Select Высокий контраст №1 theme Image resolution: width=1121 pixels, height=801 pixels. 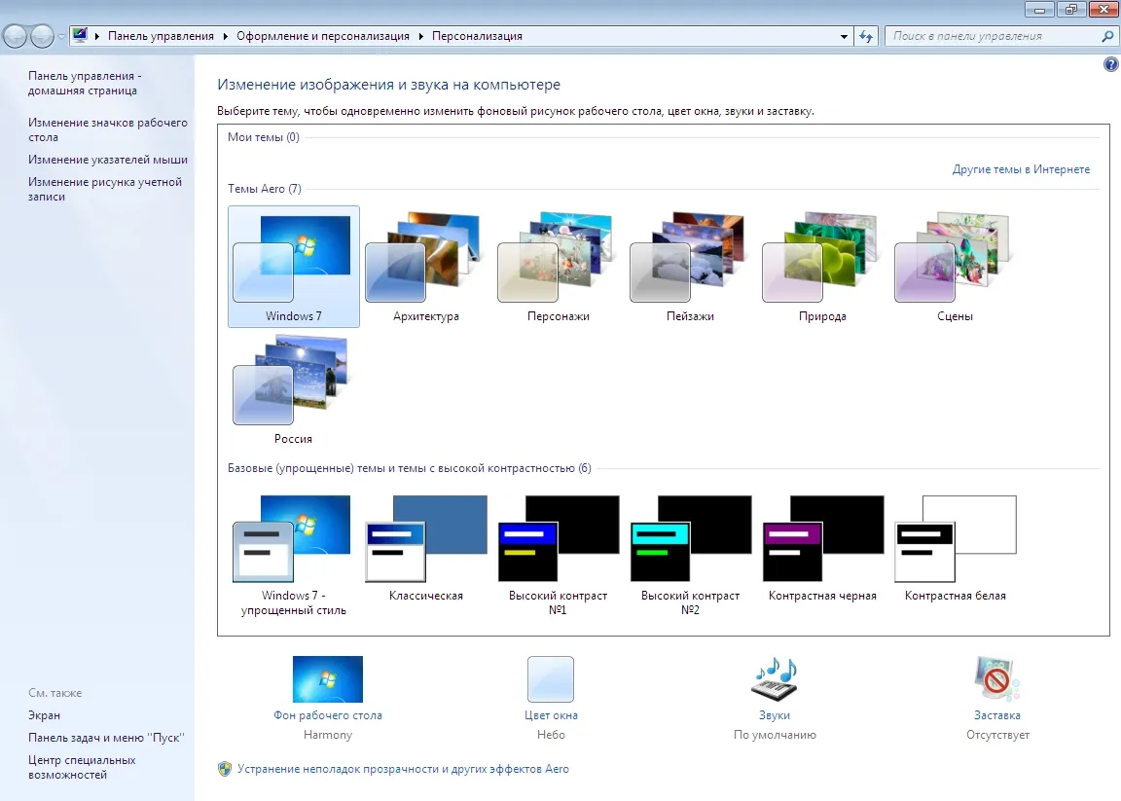click(x=558, y=556)
